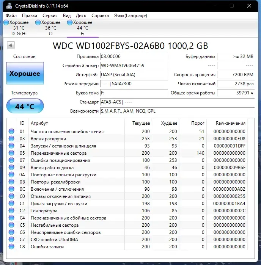Click the status dot for attribute C4

11,218
